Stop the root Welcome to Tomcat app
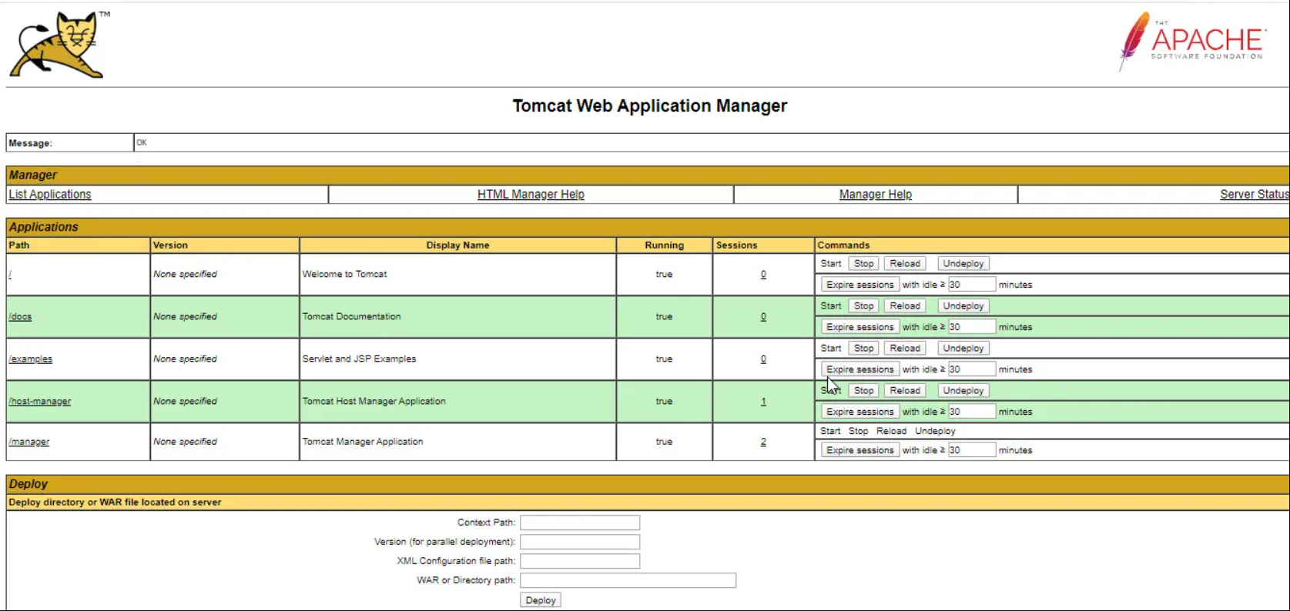The image size is (1290, 611). coord(863,264)
